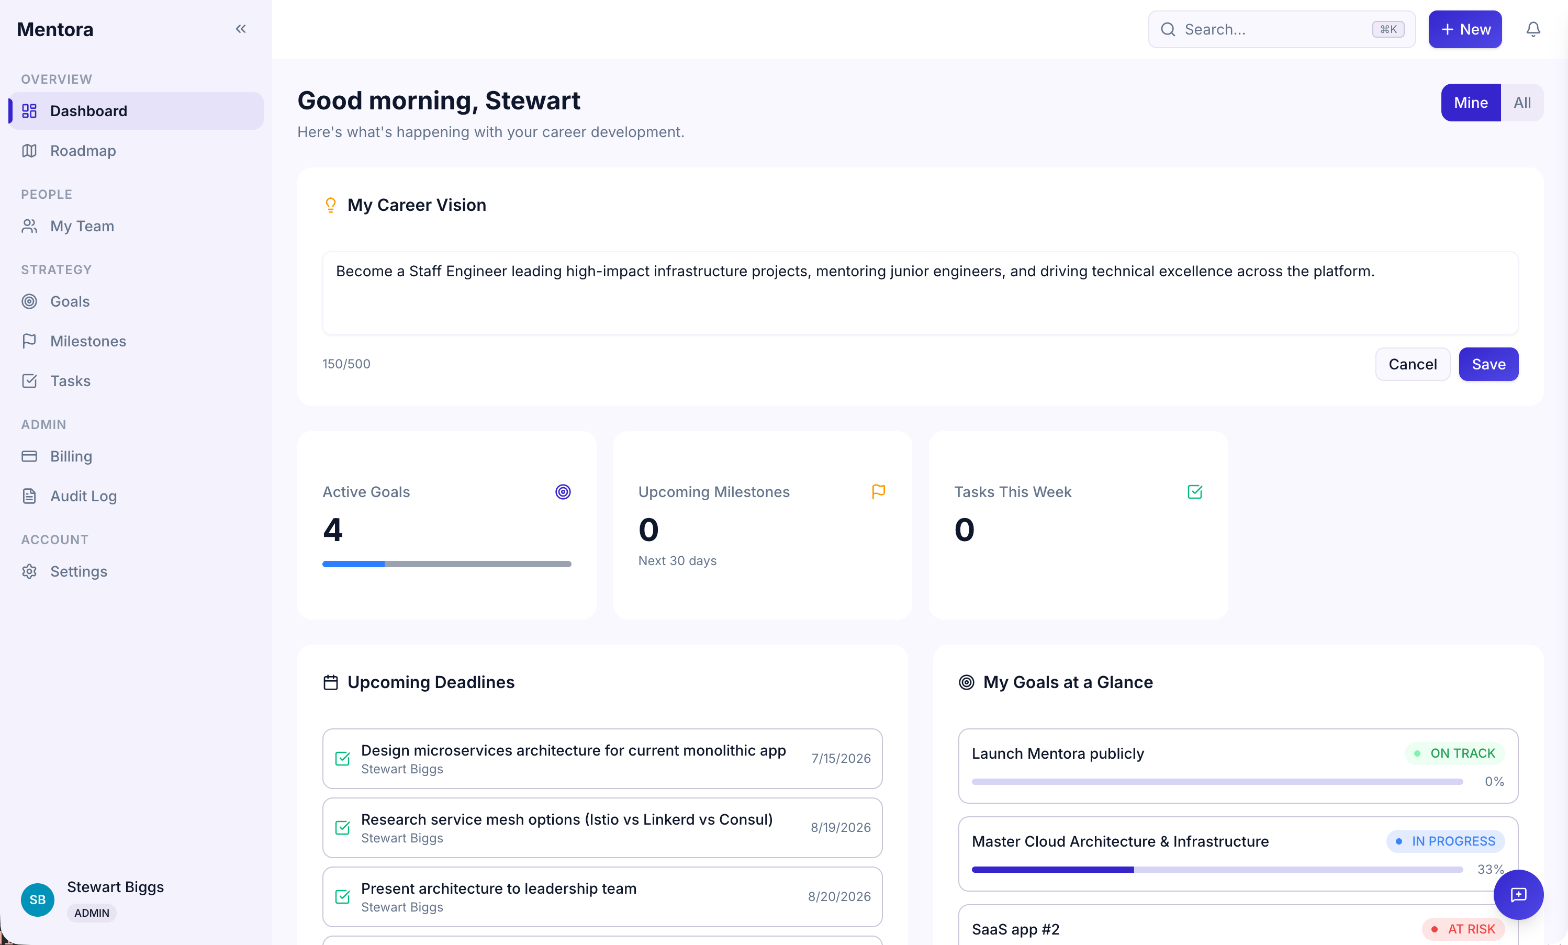This screenshot has width=1568, height=945.
Task: Click the Active Goals target icon
Action: 563,492
